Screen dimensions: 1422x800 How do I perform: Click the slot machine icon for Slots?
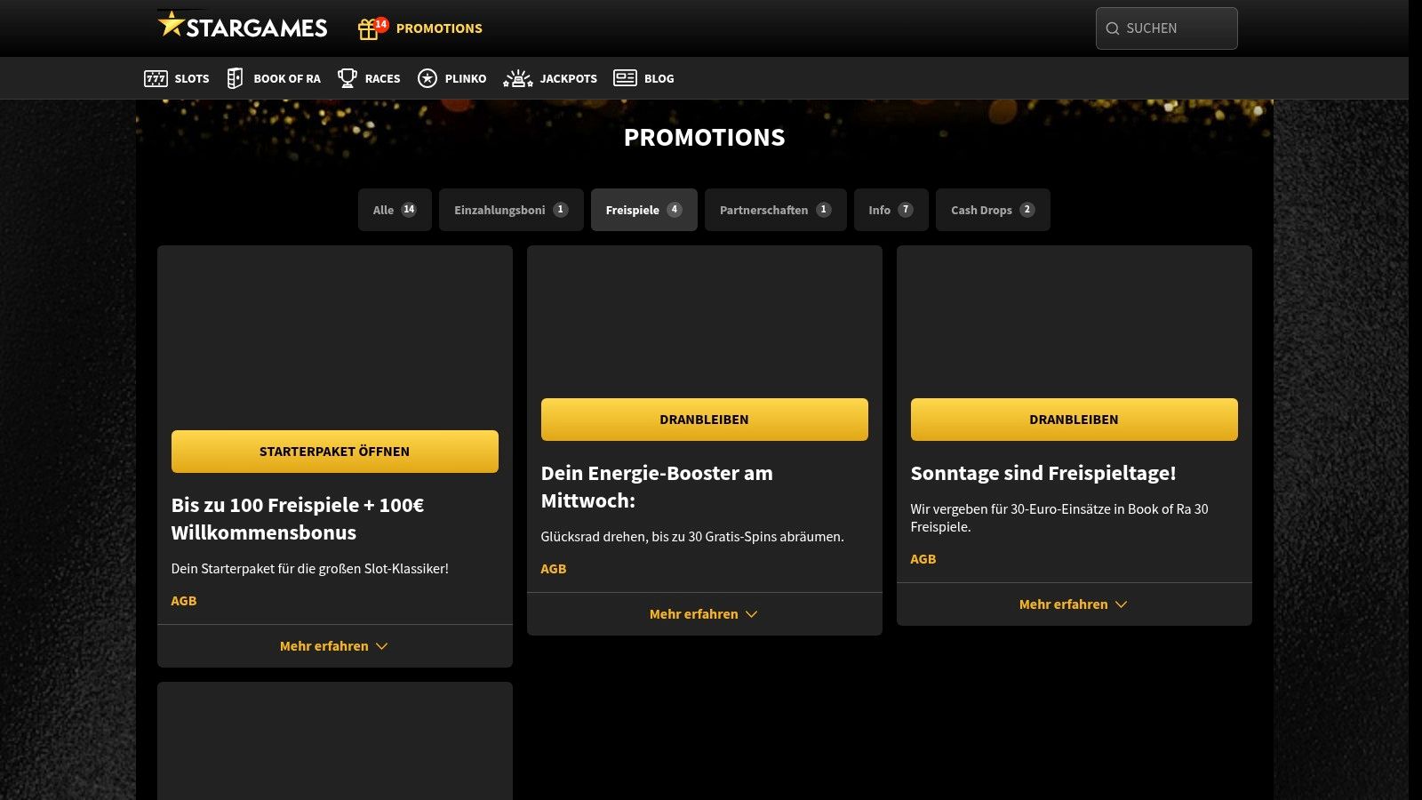(156, 78)
